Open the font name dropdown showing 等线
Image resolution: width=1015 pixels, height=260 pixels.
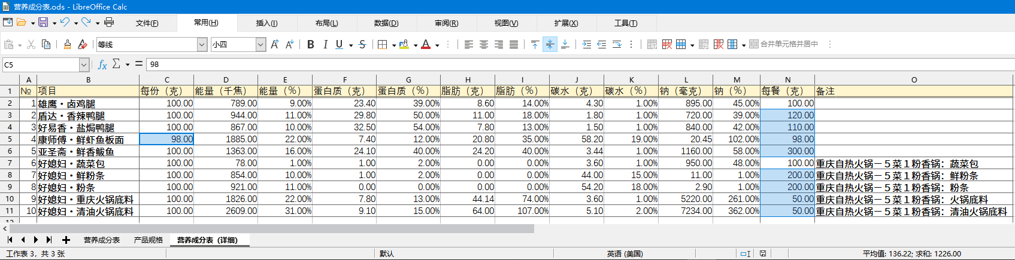point(202,44)
